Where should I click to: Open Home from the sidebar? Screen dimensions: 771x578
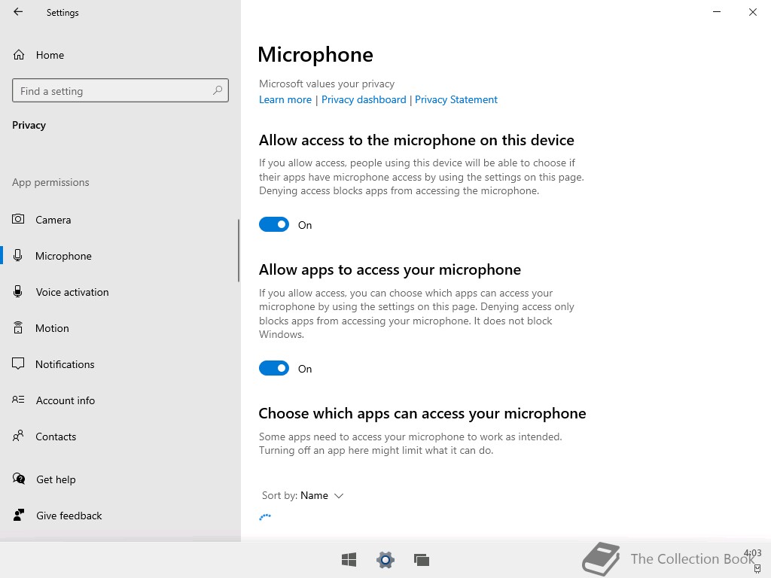pyautogui.click(x=120, y=55)
